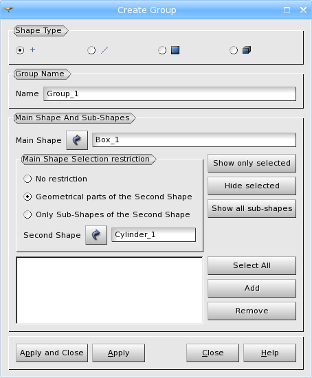Click the Second Shape selection arrow button

coord(96,235)
